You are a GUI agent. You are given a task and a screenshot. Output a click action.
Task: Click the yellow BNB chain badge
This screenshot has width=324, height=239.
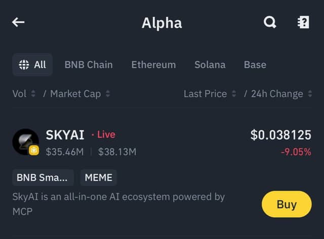(x=34, y=150)
